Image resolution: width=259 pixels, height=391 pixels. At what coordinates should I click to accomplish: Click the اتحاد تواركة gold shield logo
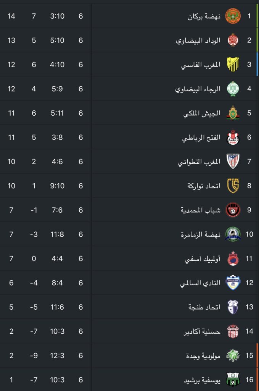coord(233,186)
